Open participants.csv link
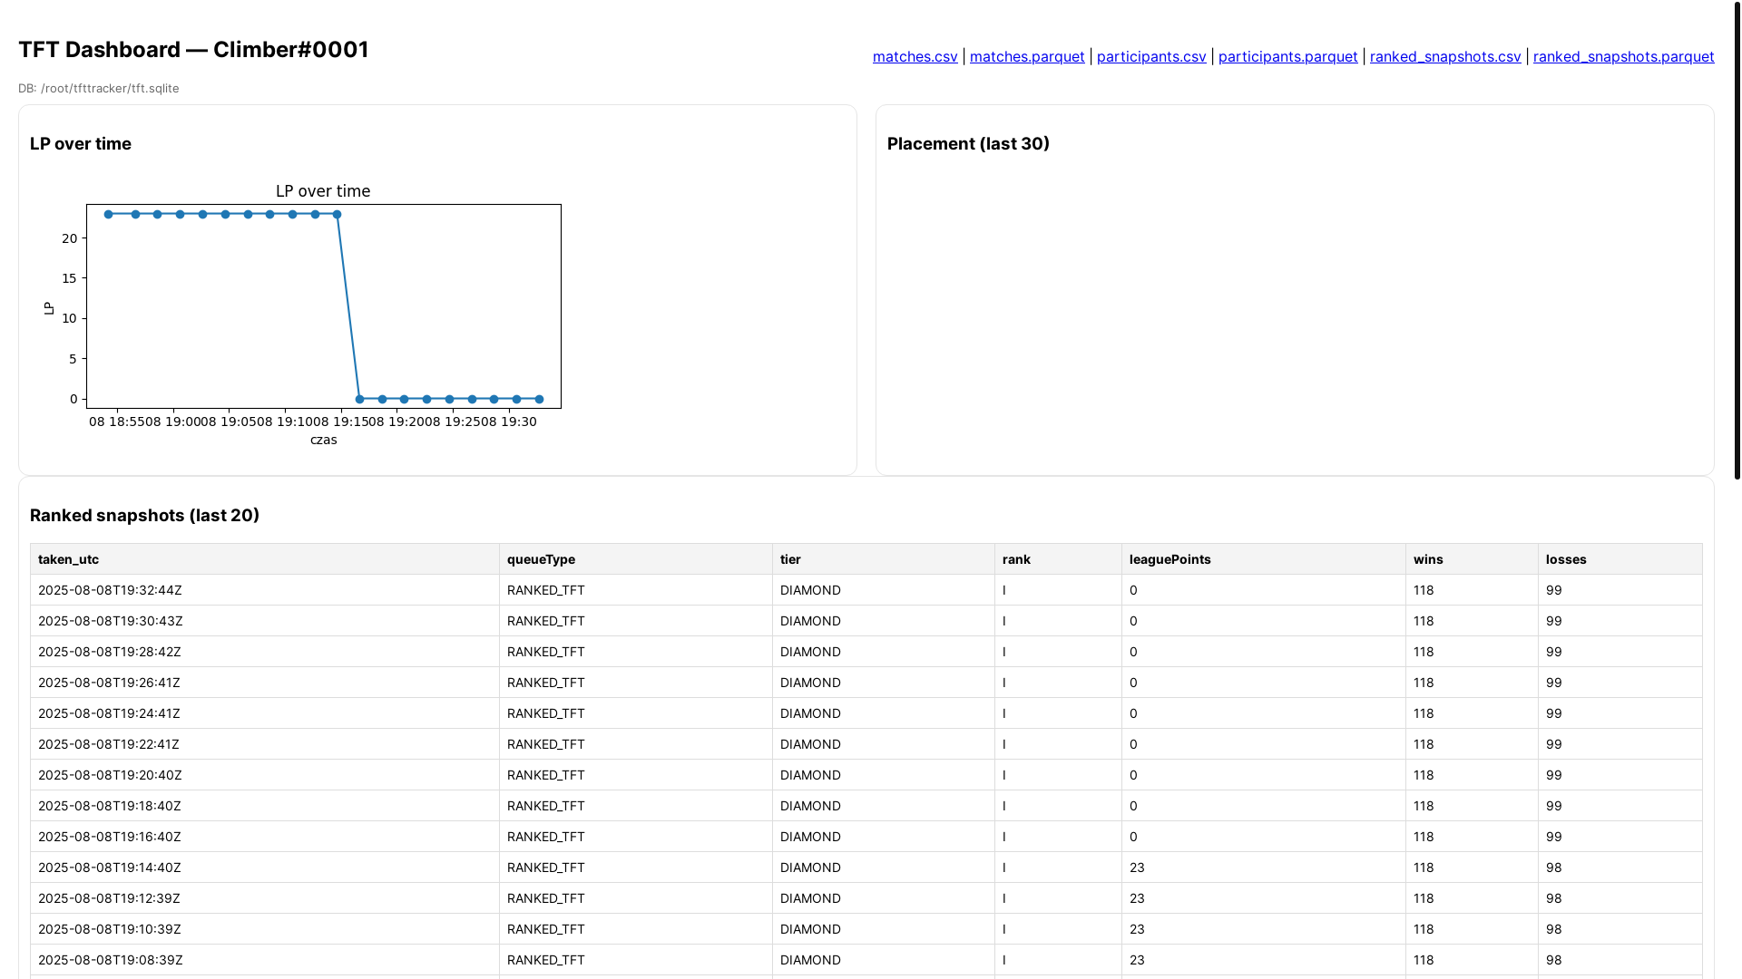 (x=1151, y=56)
